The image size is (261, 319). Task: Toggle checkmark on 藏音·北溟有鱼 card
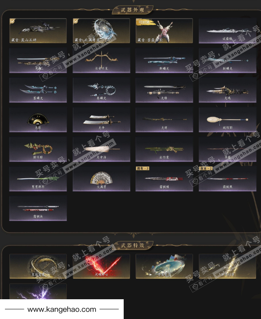76,21
